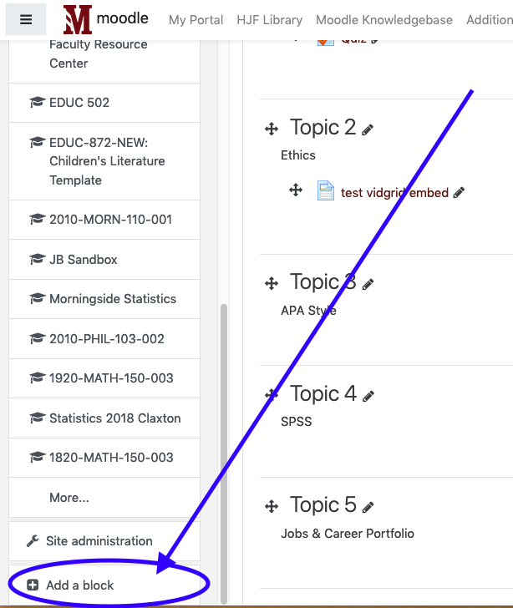Click the sidebar vertical scrollbar thumb
This screenshot has height=608, width=513.
coord(224,453)
